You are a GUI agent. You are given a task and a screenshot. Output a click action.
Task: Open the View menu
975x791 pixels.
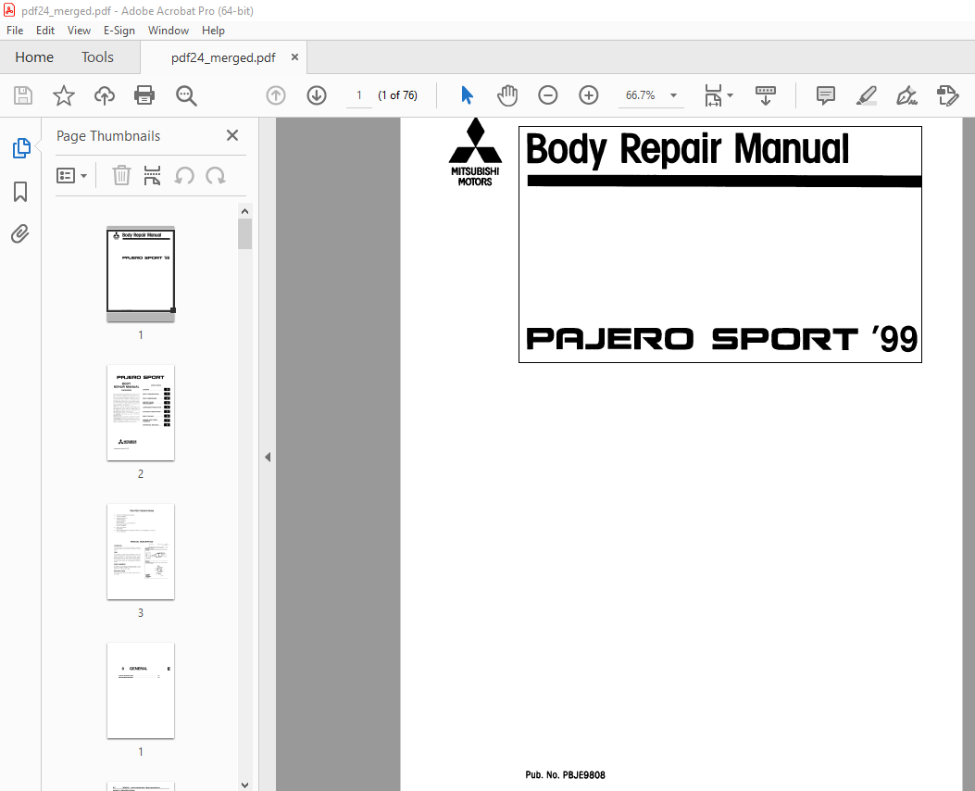(x=79, y=31)
